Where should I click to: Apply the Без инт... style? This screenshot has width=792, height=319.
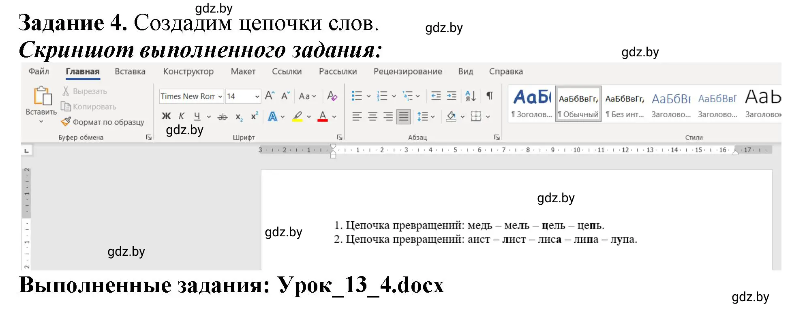[x=625, y=104]
